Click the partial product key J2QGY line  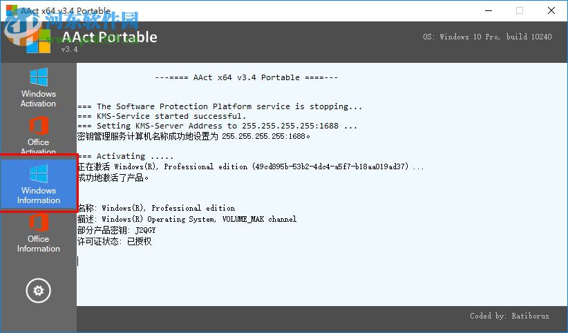tap(117, 229)
